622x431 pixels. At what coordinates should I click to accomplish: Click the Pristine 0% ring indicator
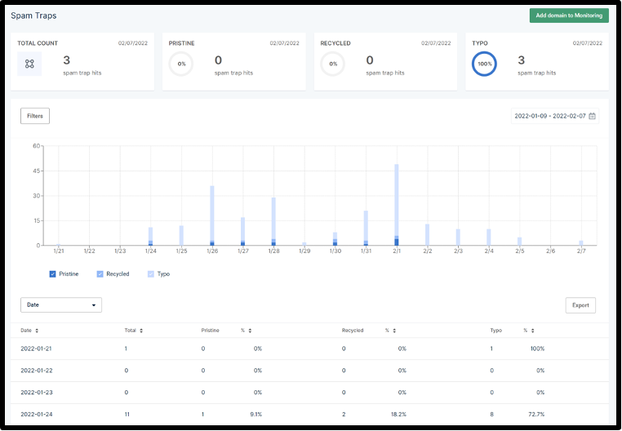pos(181,64)
